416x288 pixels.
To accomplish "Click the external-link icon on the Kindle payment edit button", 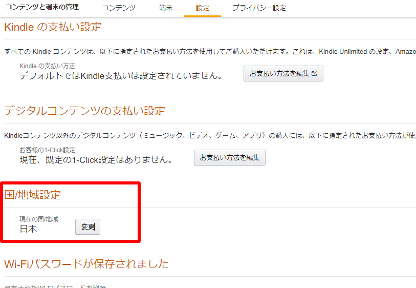I will pyautogui.click(x=314, y=74).
